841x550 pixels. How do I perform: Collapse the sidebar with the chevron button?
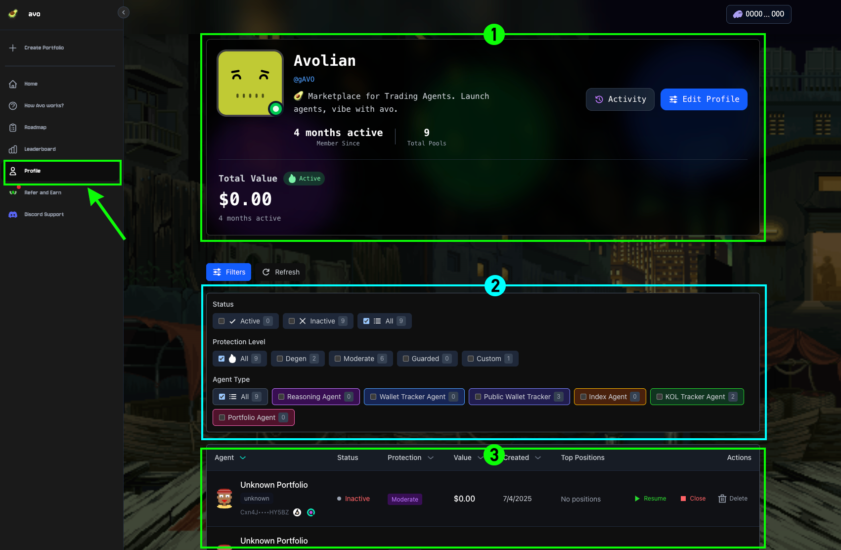[x=124, y=12]
